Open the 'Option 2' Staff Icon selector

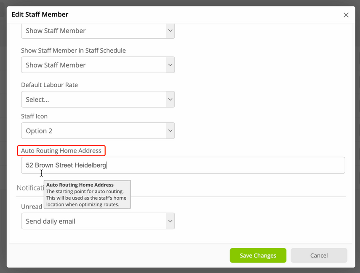pyautogui.click(x=98, y=131)
